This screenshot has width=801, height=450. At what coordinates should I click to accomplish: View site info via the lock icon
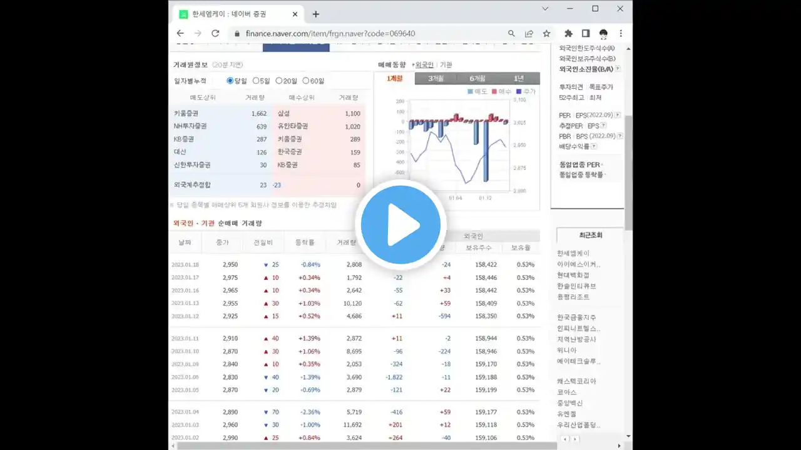(237, 33)
